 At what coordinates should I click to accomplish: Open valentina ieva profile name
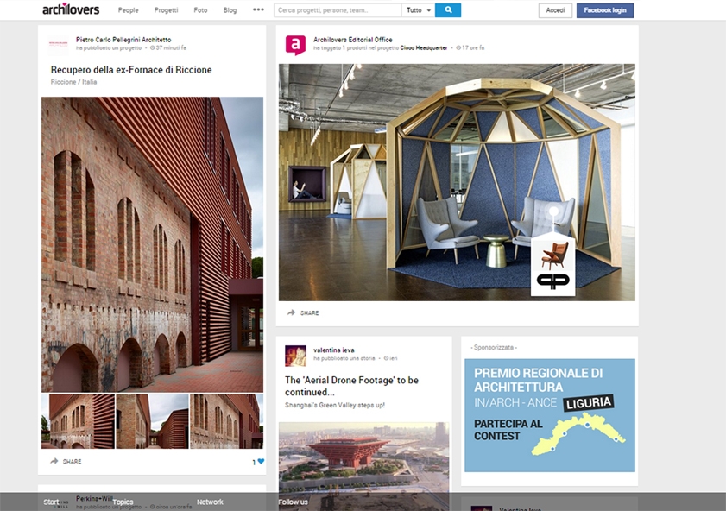[x=334, y=350]
